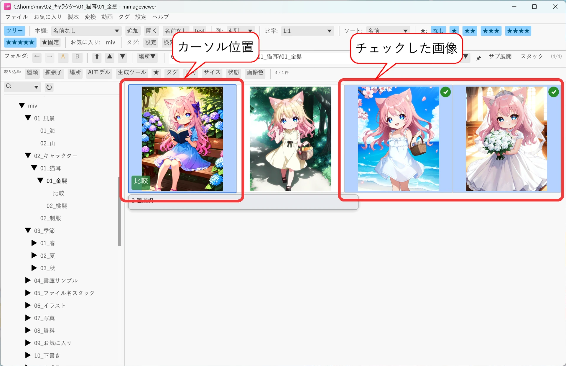Open the ヘルプ menu
This screenshot has width=566, height=366.
pos(161,17)
